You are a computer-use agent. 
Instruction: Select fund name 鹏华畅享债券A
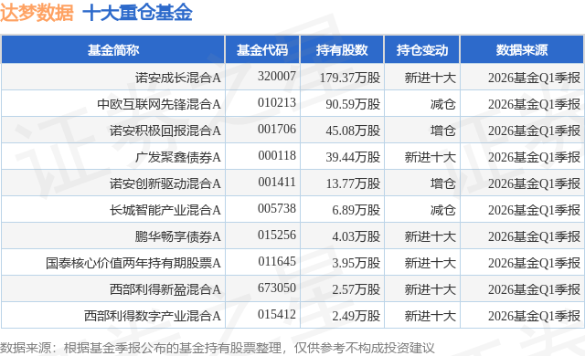coord(178,236)
